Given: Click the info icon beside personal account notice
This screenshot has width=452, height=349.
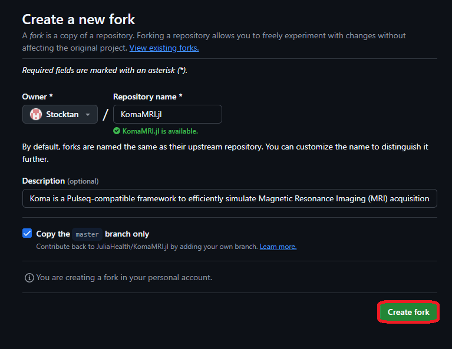Looking at the screenshot, I should [x=29, y=277].
